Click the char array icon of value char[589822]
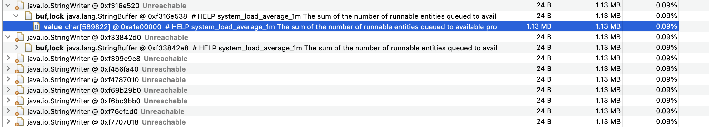This screenshot has width=709, height=127. 37,26
